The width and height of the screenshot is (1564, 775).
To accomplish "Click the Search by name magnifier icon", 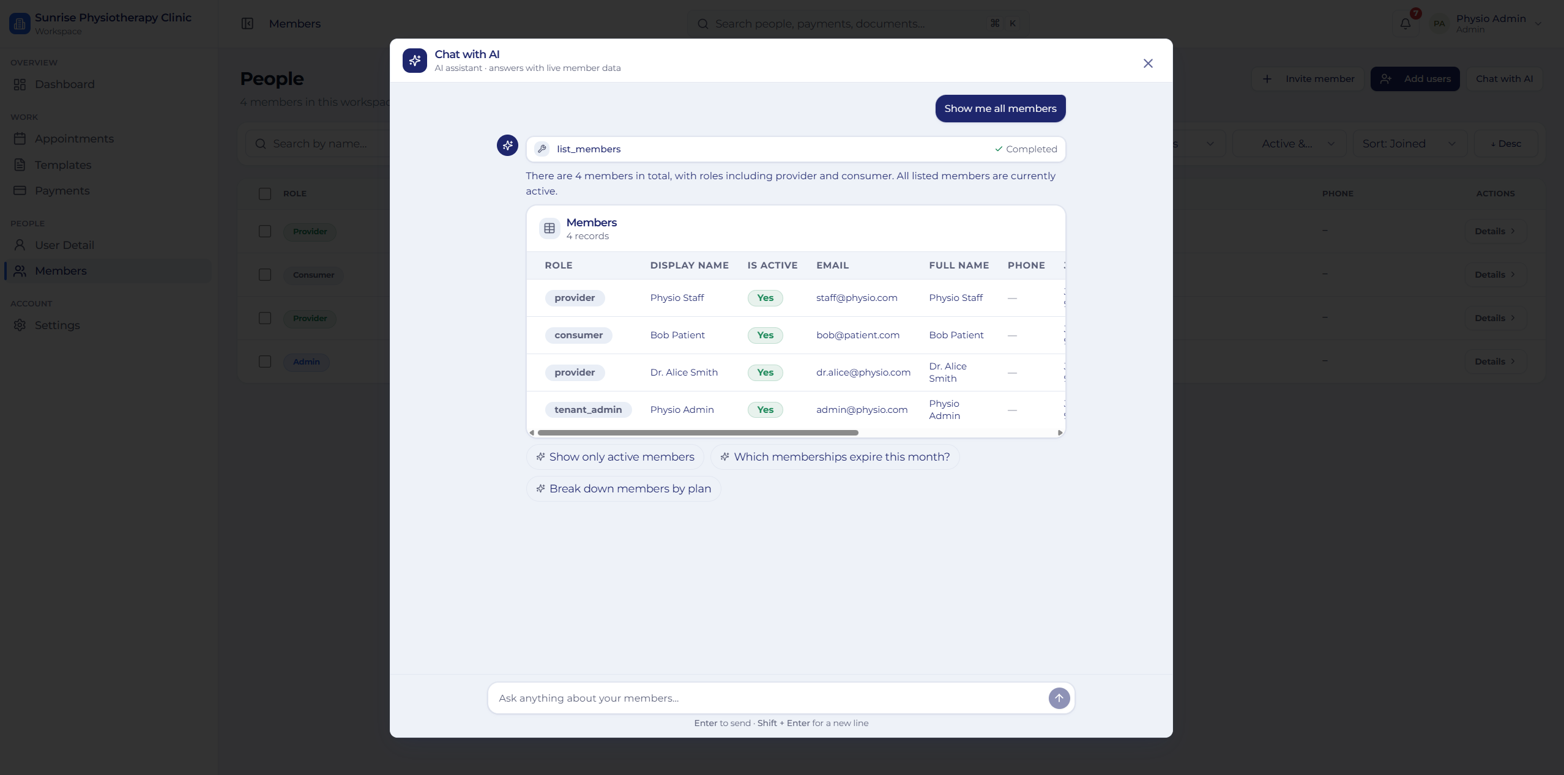I will pyautogui.click(x=261, y=144).
